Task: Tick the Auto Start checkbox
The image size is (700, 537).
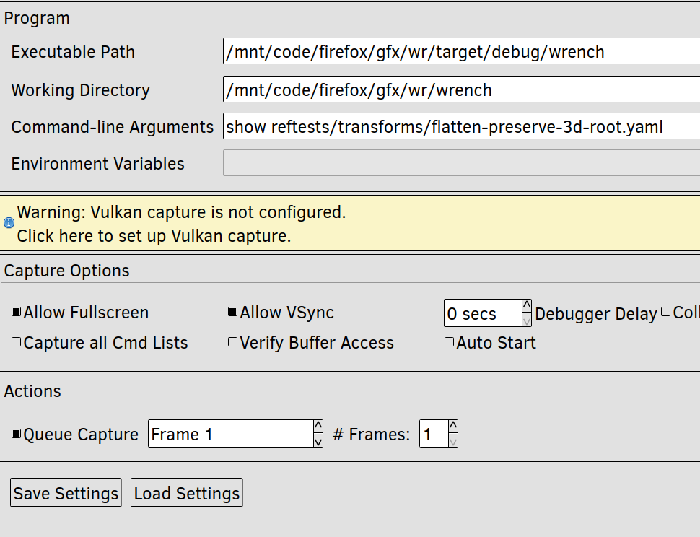Action: [449, 342]
